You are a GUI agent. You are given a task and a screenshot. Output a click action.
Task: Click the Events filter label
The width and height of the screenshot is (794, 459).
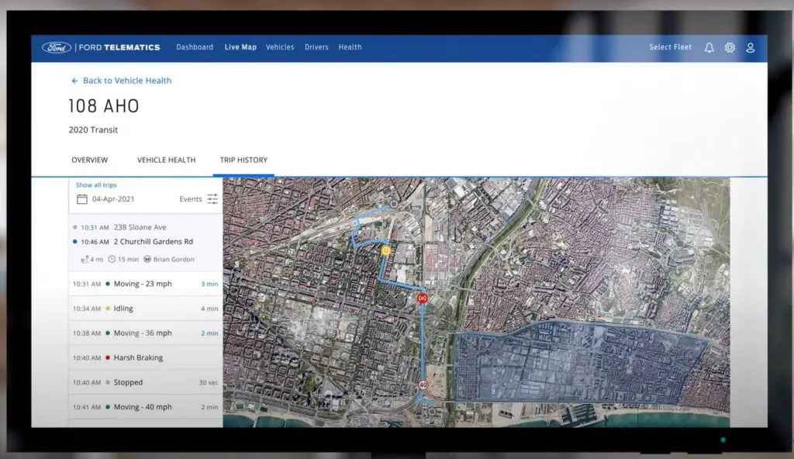(x=191, y=199)
